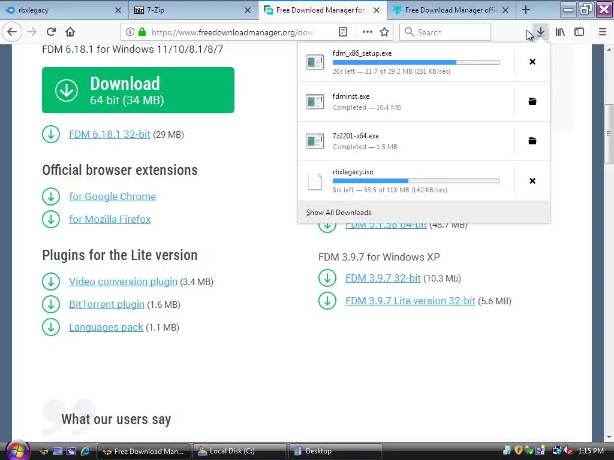Viewport: 614px width, 460px height.
Task: Open the extension for Google Chrome link
Action: coord(112,196)
